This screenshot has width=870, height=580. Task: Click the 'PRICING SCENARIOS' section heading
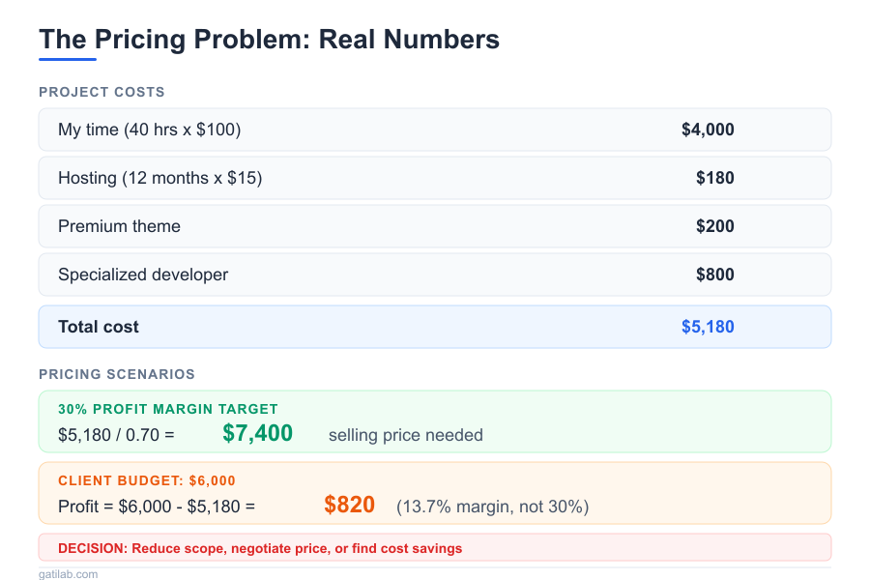click(x=117, y=374)
